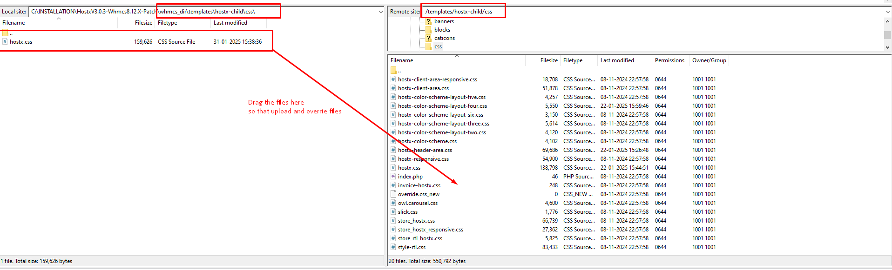This screenshot has height=270, width=892.
Task: Sort local files by Filetype column
Action: [x=167, y=23]
